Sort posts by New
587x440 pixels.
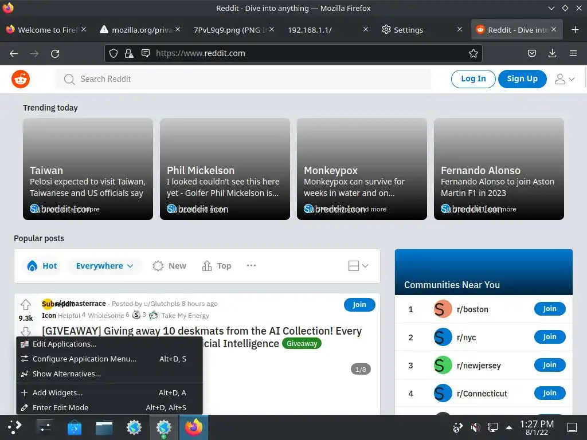point(170,266)
